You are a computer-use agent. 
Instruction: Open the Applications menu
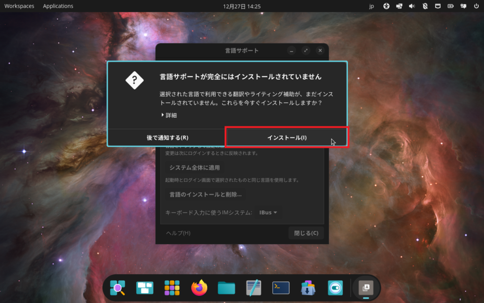[58, 6]
